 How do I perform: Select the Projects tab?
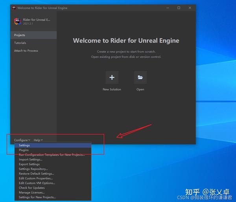[x=33, y=35]
